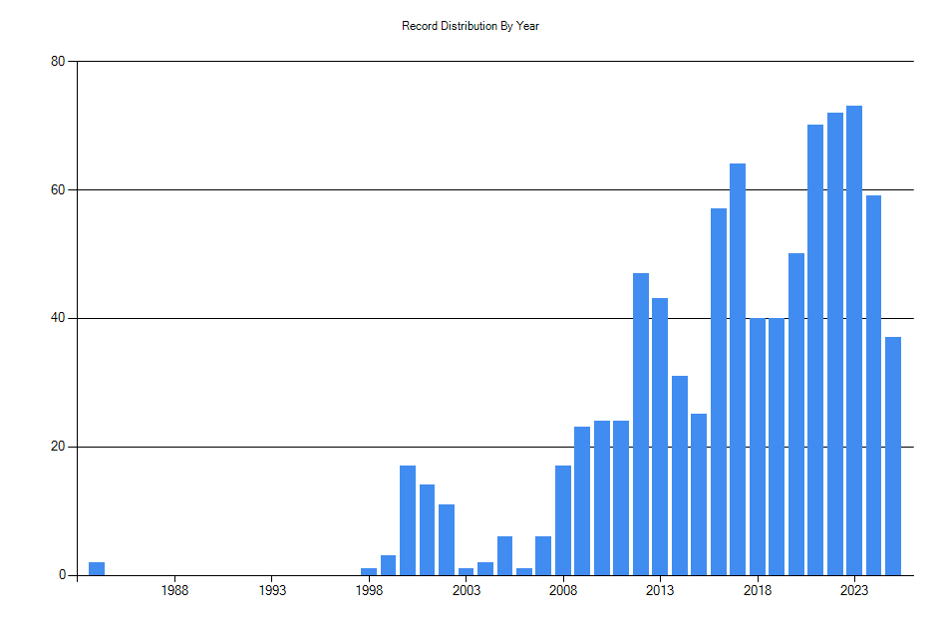Select the shortest bar near 2003
This screenshot has height=628, width=942.
click(x=466, y=569)
